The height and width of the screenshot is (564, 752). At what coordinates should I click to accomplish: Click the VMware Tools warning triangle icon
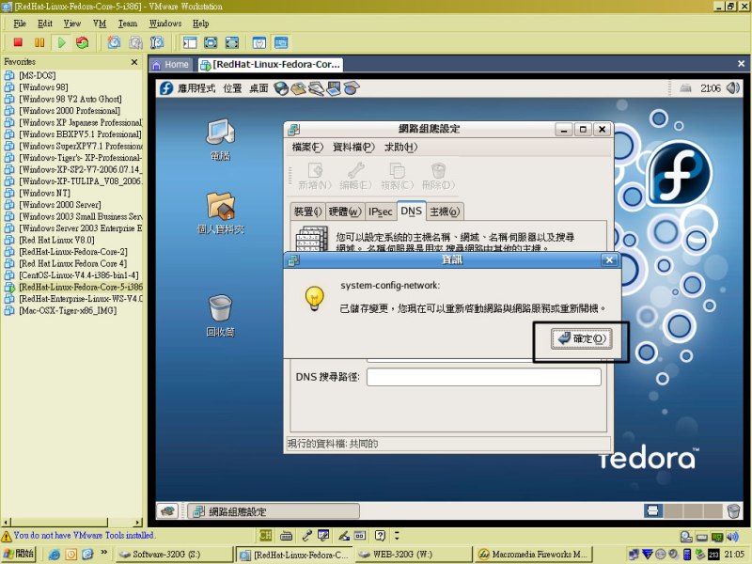click(x=7, y=536)
